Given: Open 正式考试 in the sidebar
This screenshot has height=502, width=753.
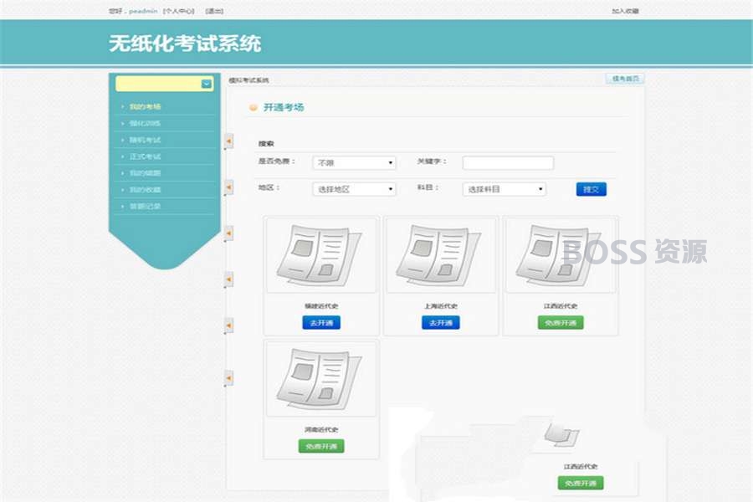Looking at the screenshot, I should tap(145, 156).
